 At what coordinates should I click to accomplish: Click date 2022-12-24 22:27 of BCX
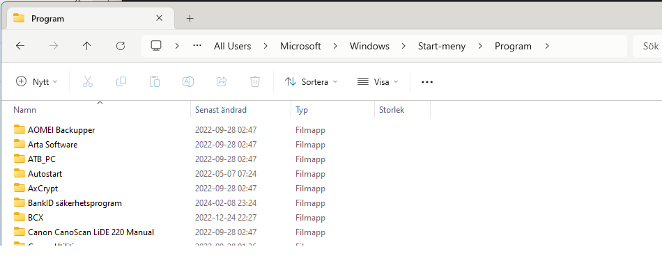pyautogui.click(x=226, y=218)
